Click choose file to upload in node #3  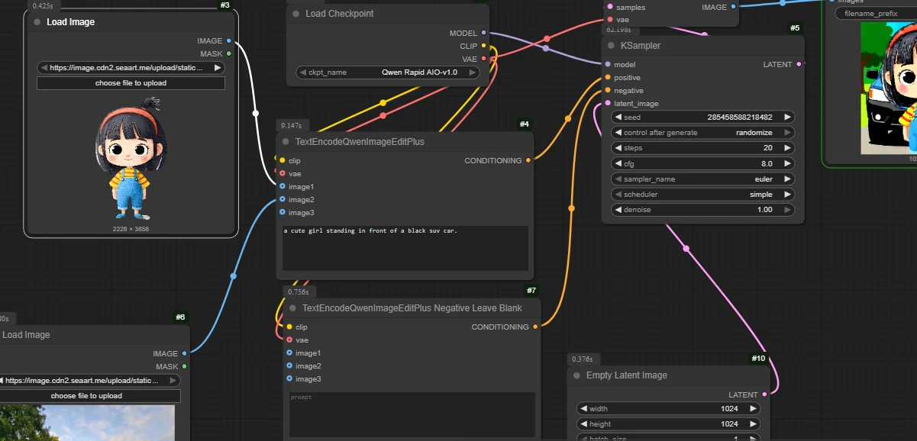point(131,83)
